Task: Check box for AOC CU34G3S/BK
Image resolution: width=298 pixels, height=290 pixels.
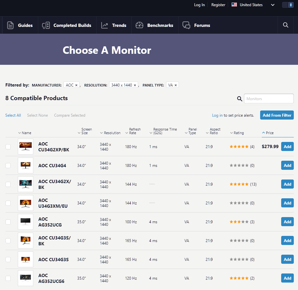Action: [8, 241]
